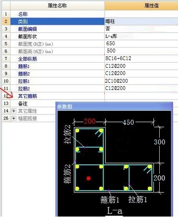Click row number 7 header
This screenshot has width=178, height=218.
(x=6, y=59)
